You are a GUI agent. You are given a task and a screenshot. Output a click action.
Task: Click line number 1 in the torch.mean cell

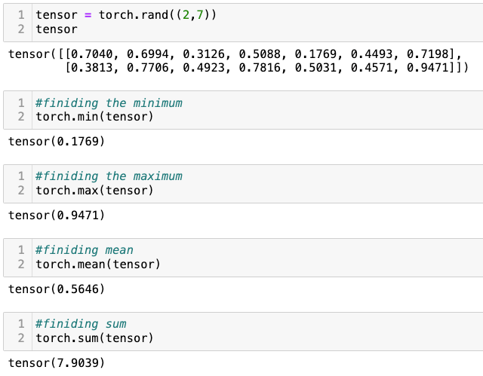pyautogui.click(x=21, y=250)
